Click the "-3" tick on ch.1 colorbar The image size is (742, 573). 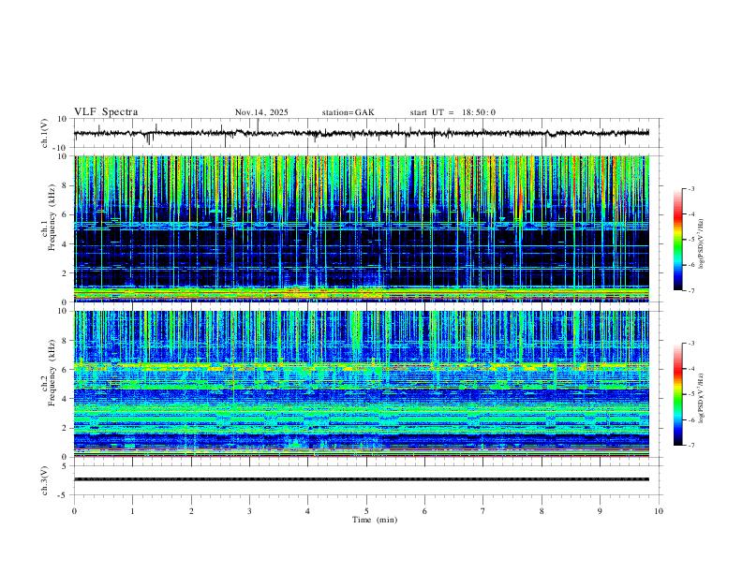pos(690,188)
